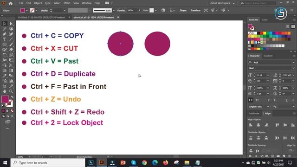Toggle Small Caps in Character panel
Screen dimensions: 297x167
coord(257,100)
